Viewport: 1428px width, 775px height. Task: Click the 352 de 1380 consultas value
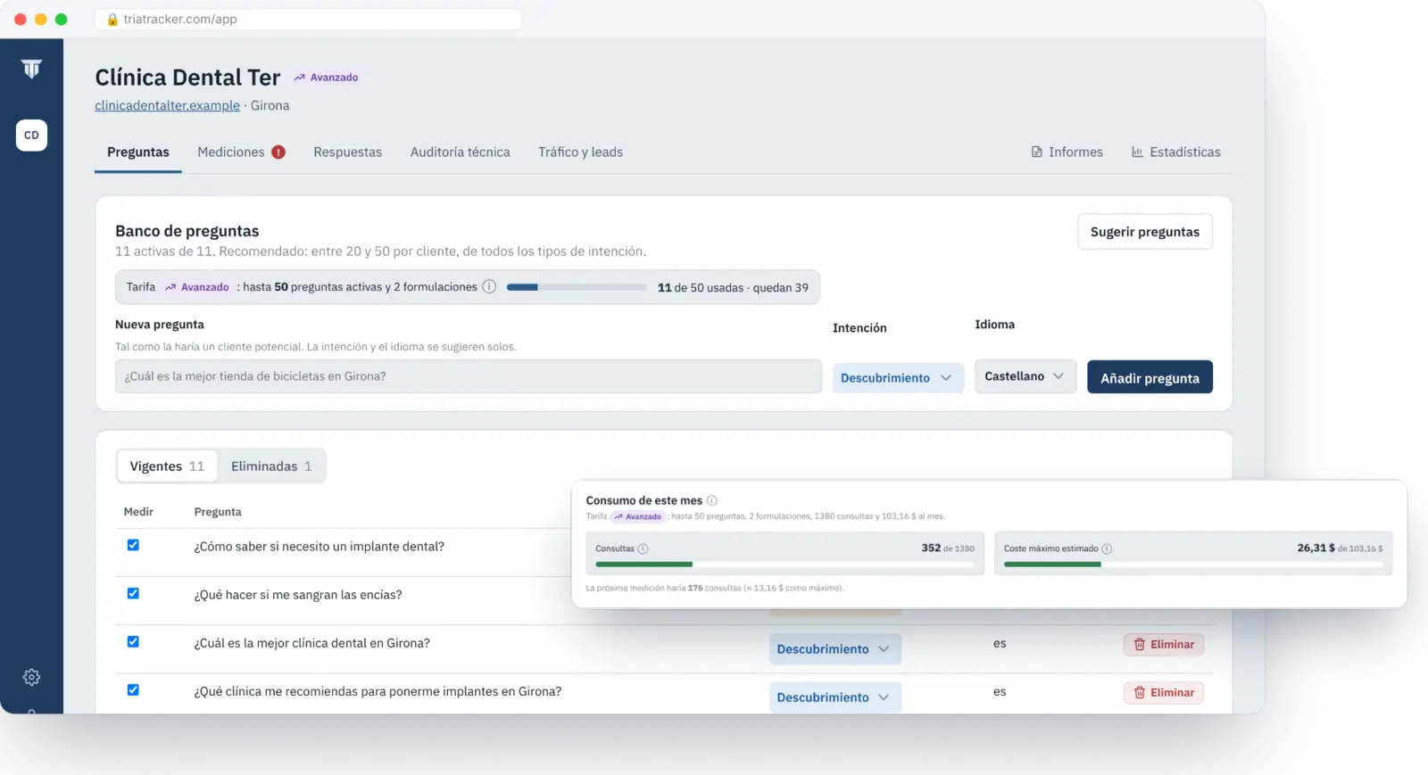pyautogui.click(x=948, y=548)
